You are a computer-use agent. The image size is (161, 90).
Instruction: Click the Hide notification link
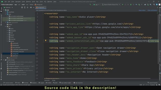pos(152,10)
